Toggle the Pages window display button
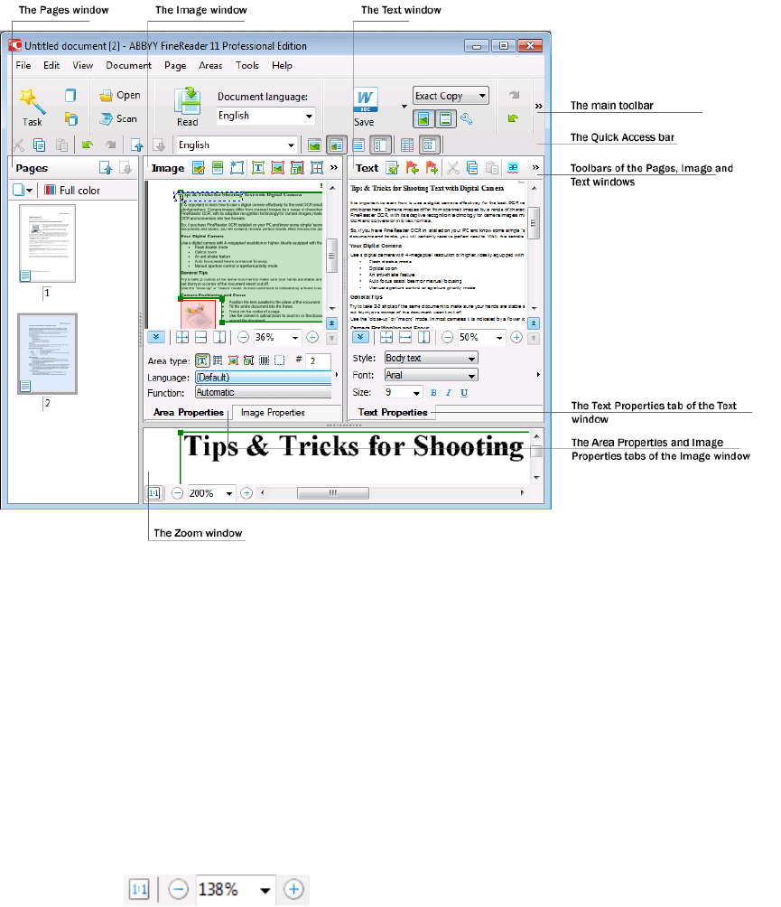Screen dimensions: 781x907 (x=380, y=145)
